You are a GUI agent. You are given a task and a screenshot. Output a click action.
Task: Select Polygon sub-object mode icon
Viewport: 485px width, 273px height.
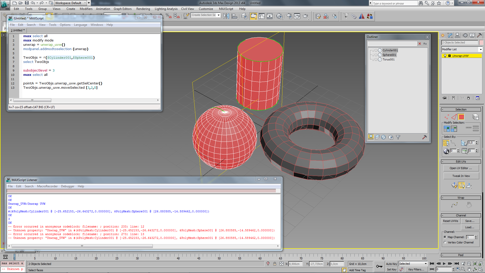462,117
